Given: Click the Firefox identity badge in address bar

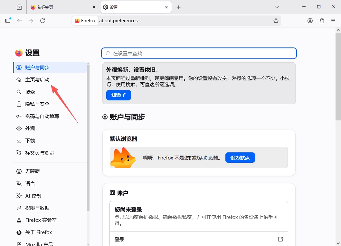Looking at the screenshot, I should coord(85,21).
